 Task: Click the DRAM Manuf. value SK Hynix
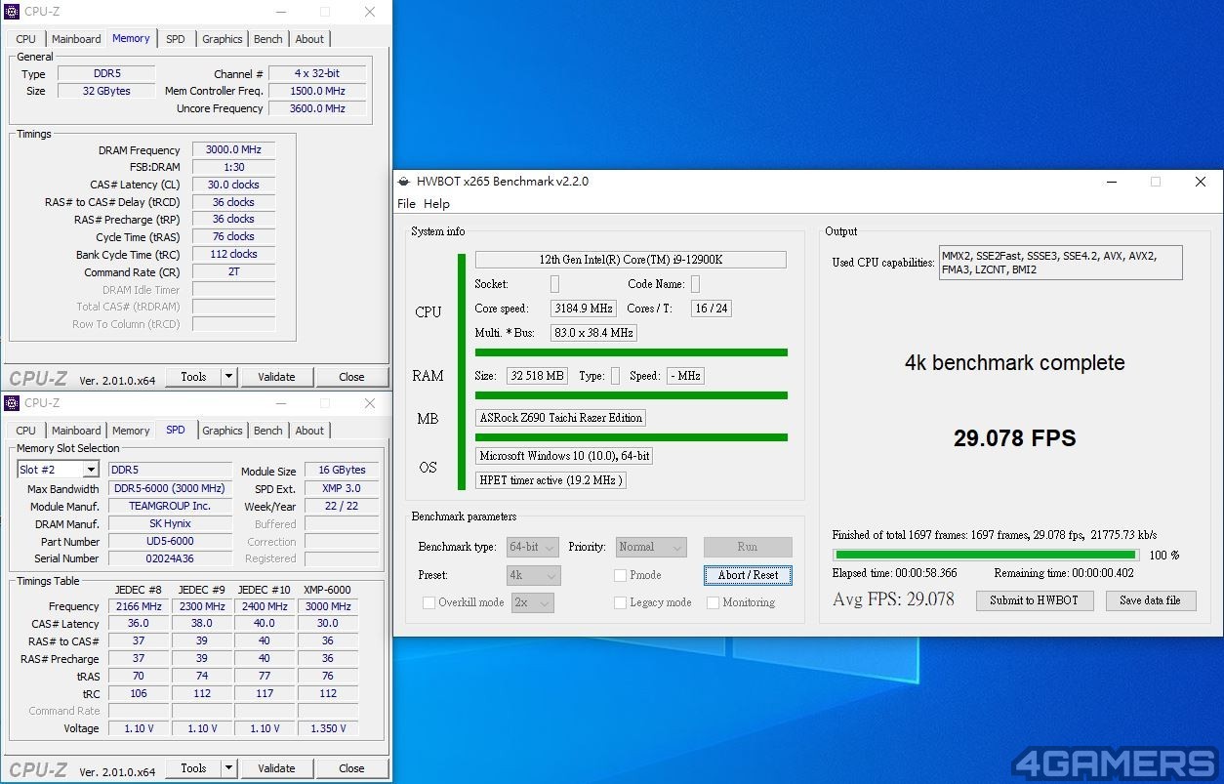(x=170, y=523)
